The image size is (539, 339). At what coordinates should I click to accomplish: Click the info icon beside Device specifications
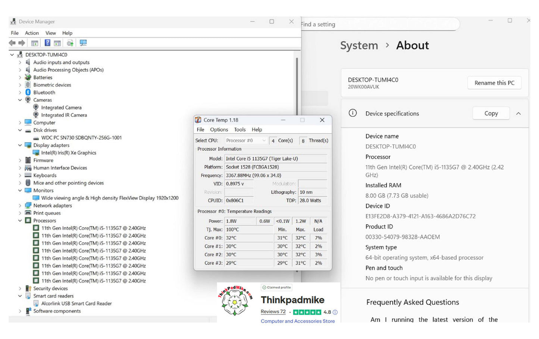click(x=352, y=113)
